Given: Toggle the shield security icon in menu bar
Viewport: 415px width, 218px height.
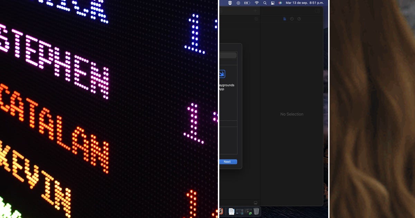Looking at the screenshot, I should (230, 3).
